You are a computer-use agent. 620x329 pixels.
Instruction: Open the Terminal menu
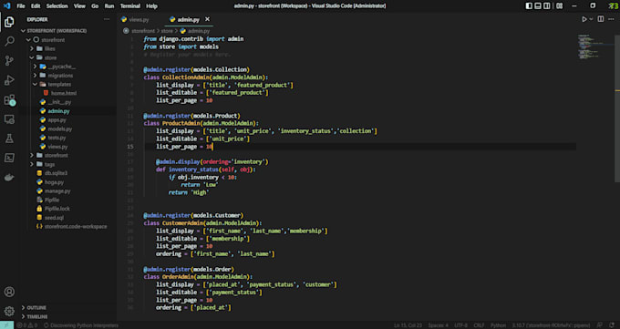pyautogui.click(x=130, y=6)
